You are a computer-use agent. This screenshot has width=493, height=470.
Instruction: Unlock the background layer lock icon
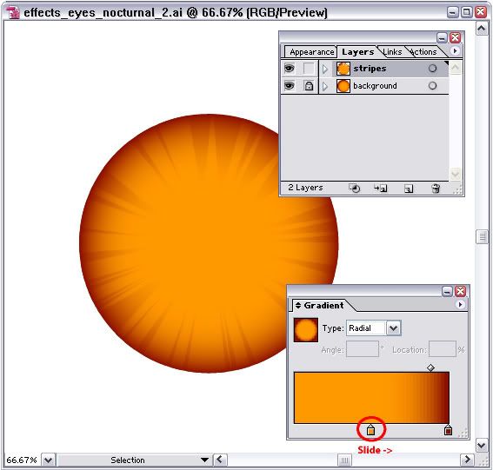309,86
